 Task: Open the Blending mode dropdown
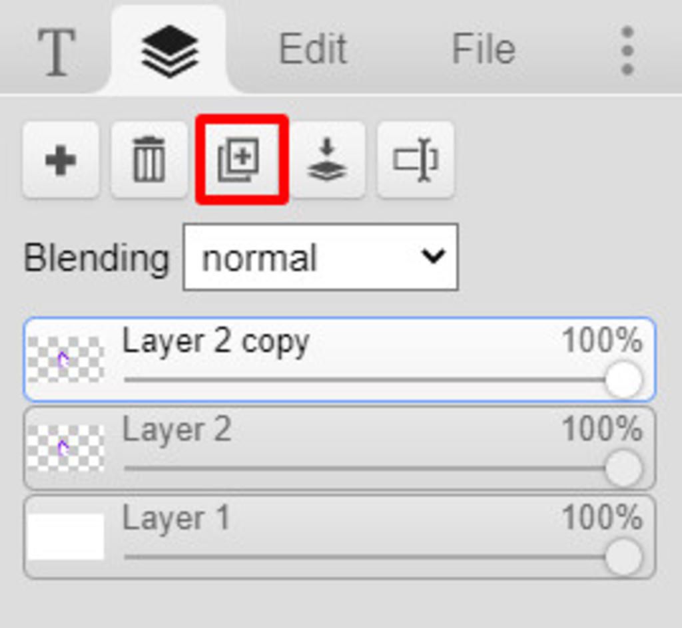tap(320, 257)
